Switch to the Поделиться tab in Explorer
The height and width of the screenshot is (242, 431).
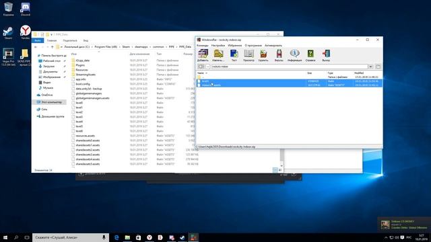pyautogui.click(x=70, y=40)
